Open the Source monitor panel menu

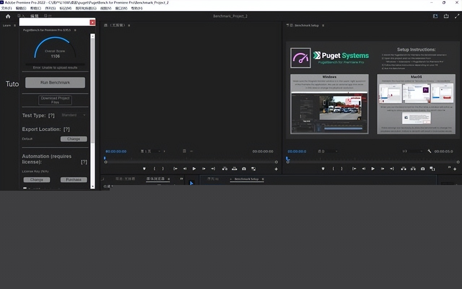[129, 25]
